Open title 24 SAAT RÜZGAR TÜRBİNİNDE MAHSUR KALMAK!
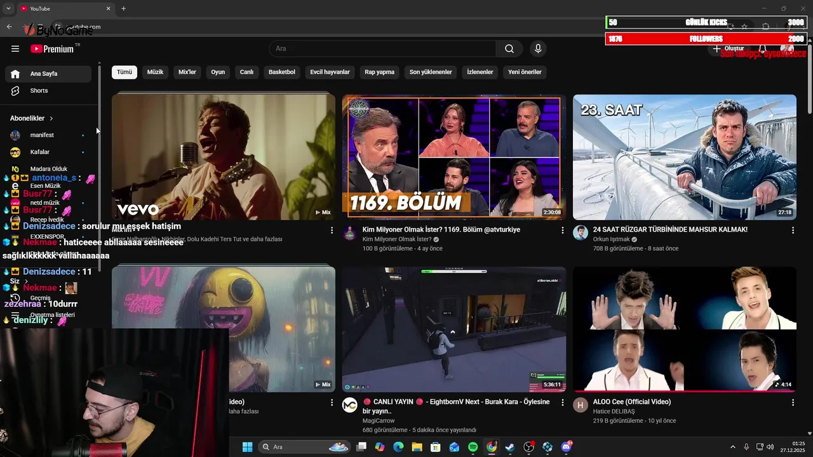Image resolution: width=813 pixels, height=457 pixels. (x=670, y=230)
